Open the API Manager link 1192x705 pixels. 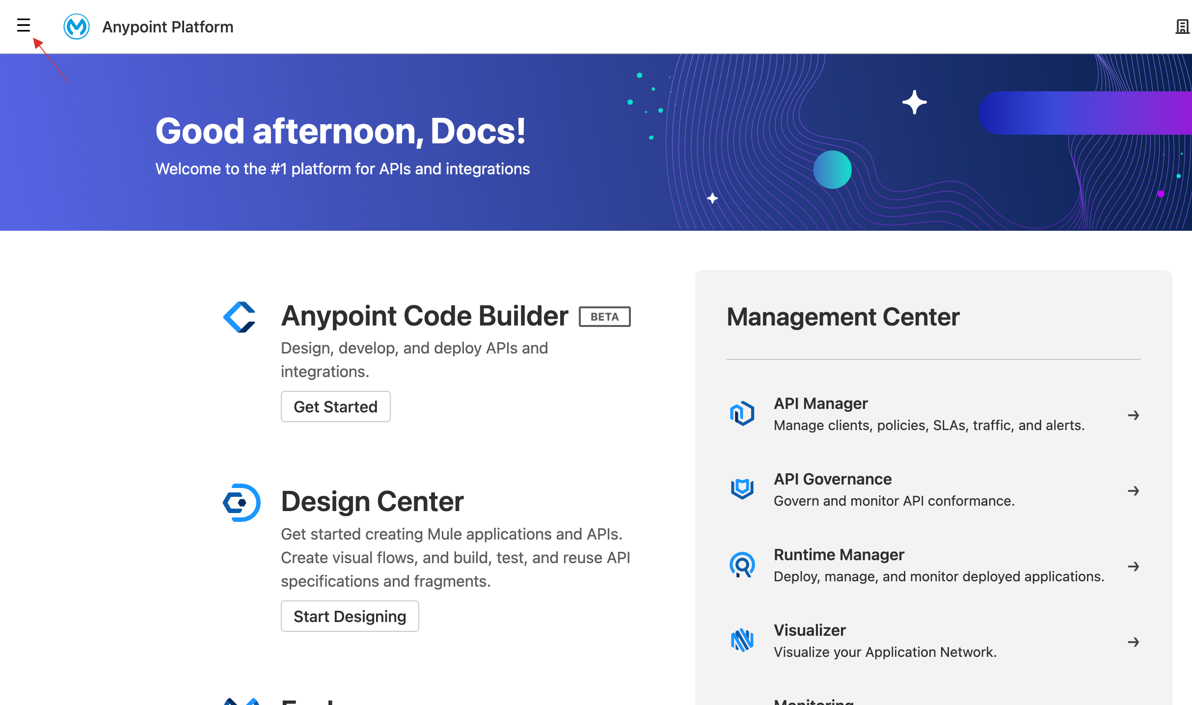[821, 404]
